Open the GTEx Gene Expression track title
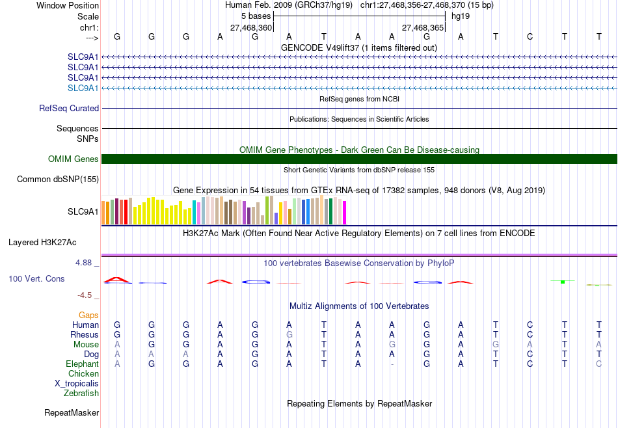This screenshot has height=428, width=618. 359,191
